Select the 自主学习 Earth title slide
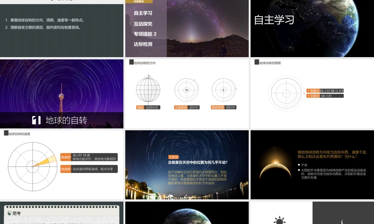Viewport: 374px width, 224px height. [312, 29]
